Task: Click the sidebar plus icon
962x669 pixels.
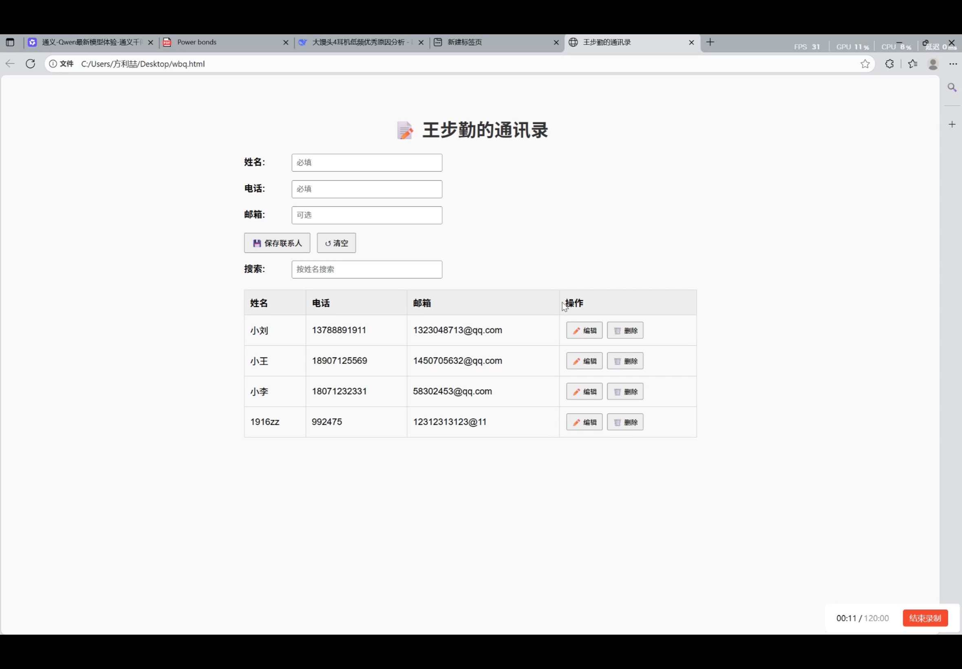Action: [x=951, y=124]
